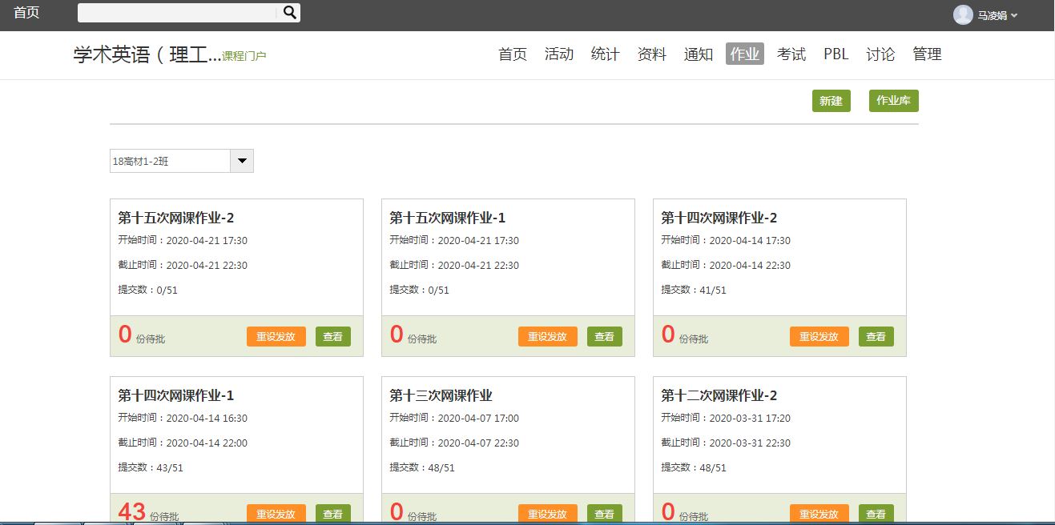Open the 通知 tab

pyautogui.click(x=699, y=54)
